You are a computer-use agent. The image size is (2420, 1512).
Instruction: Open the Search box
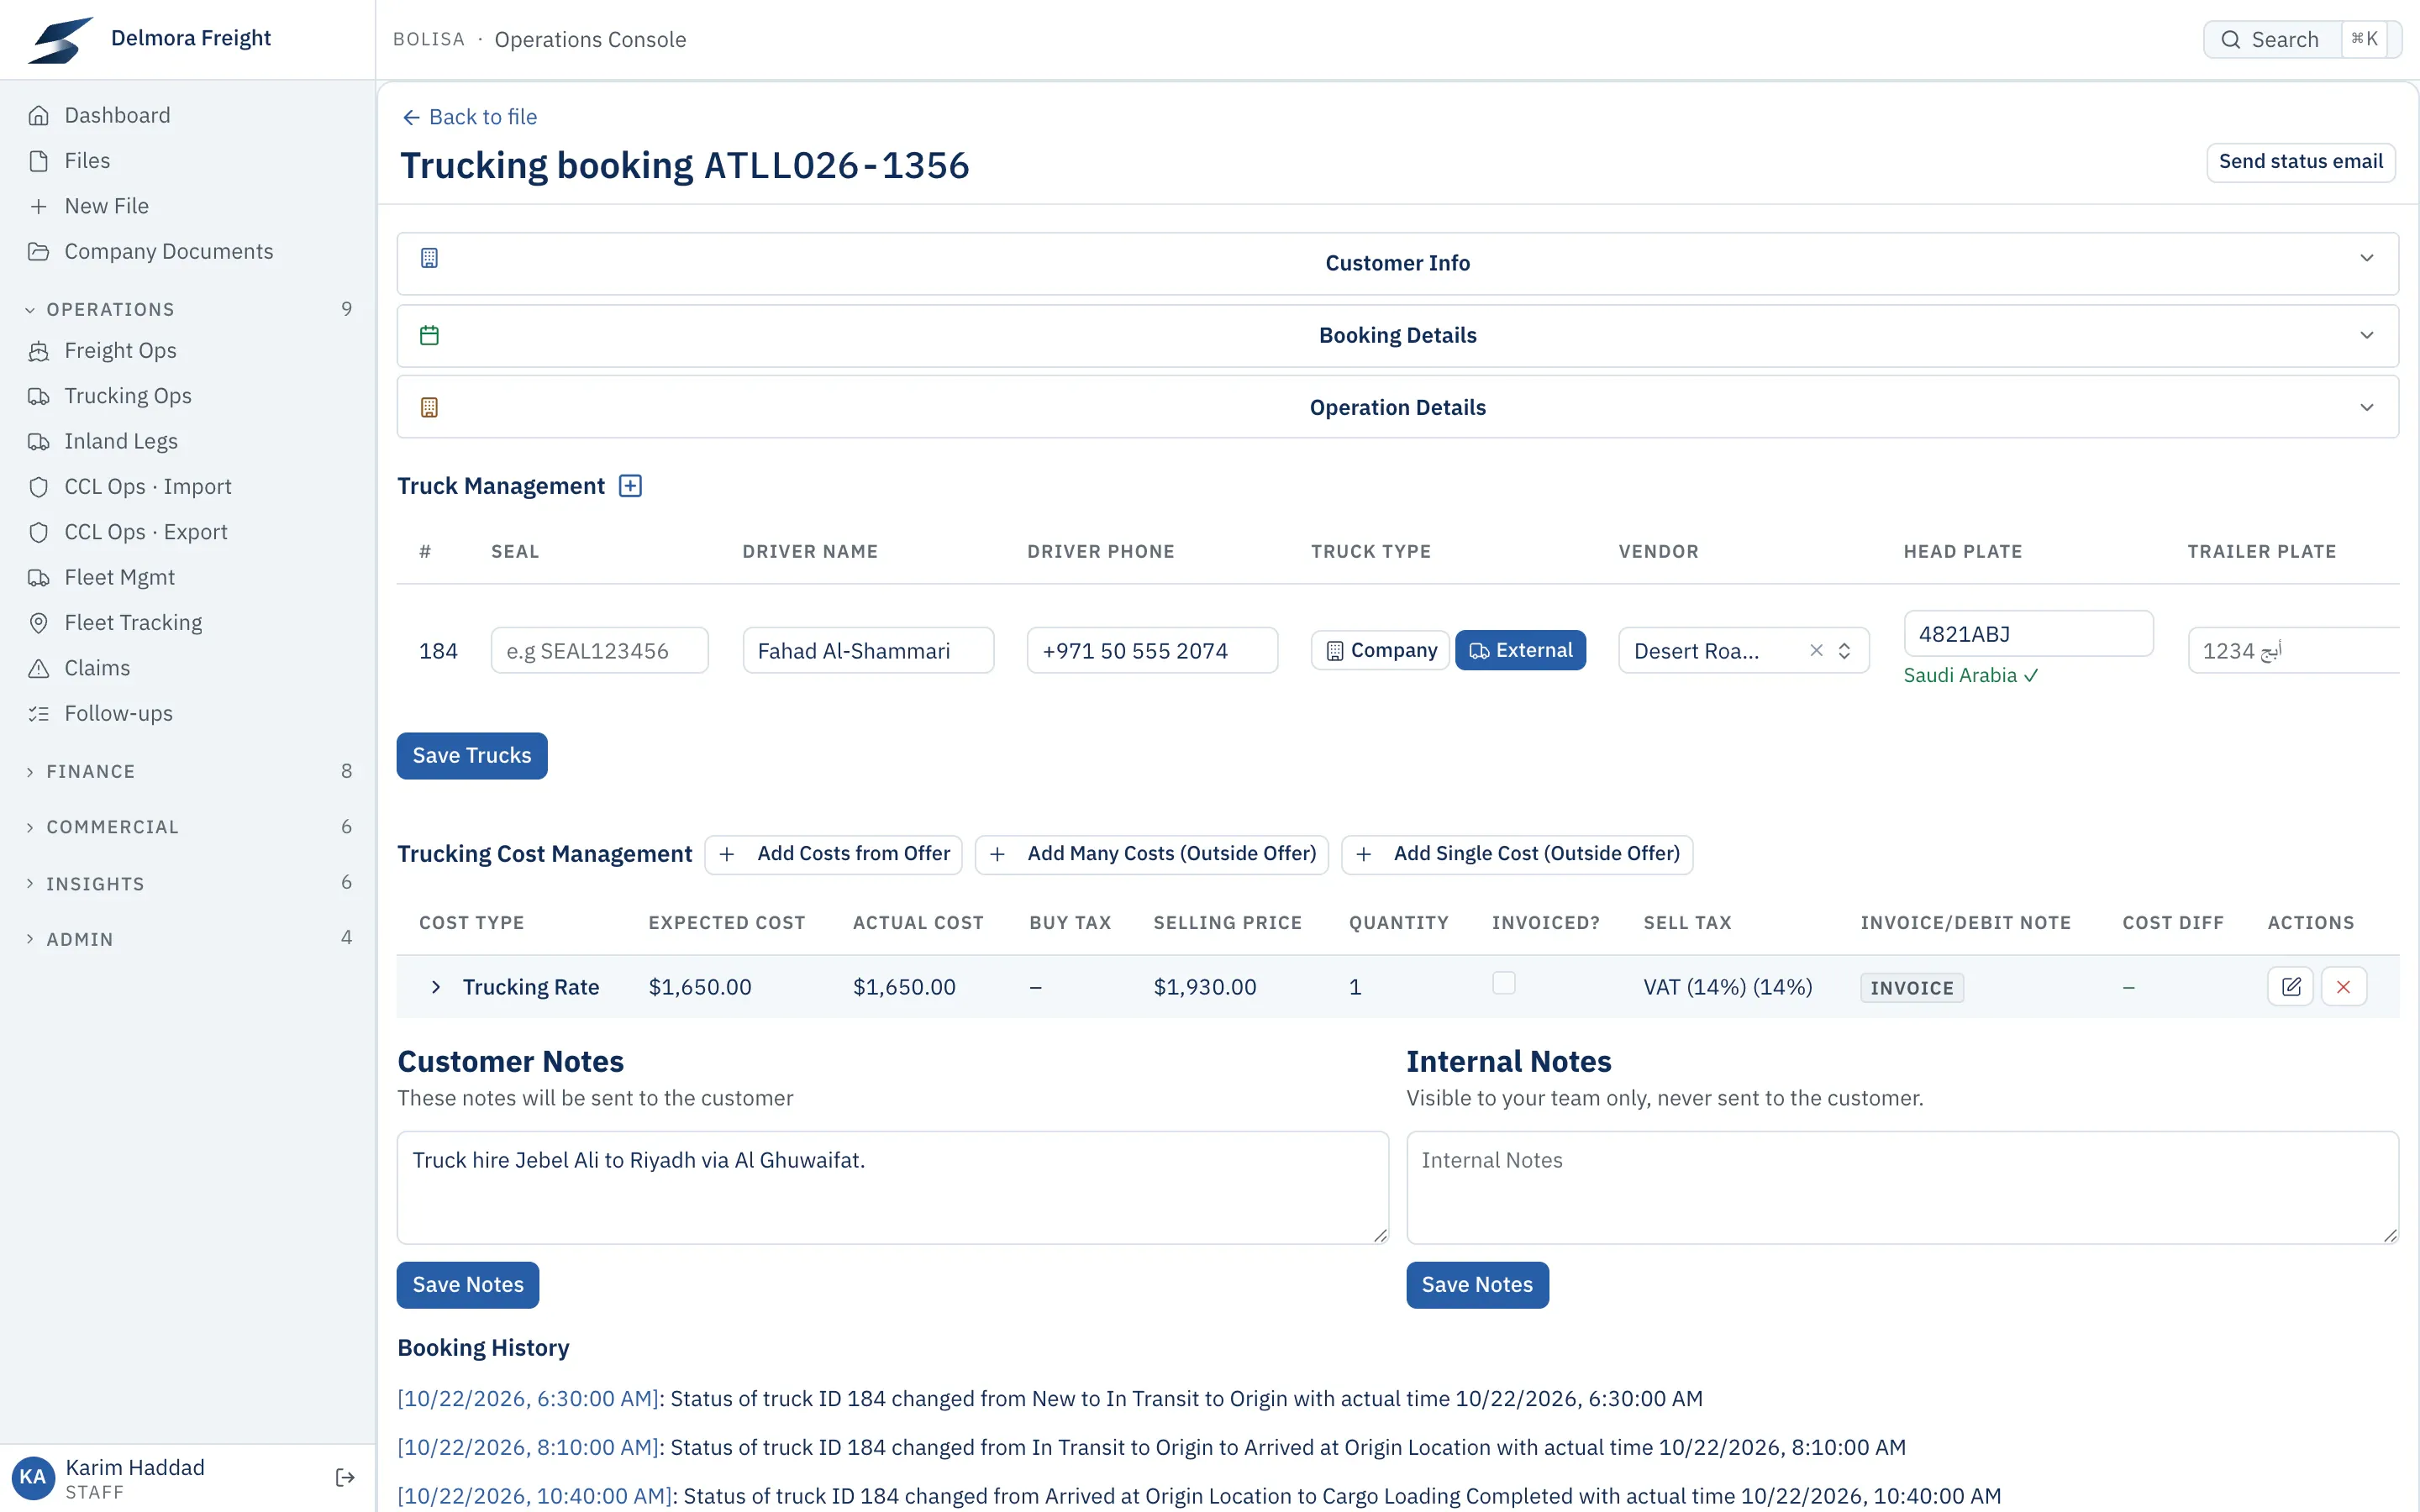point(2302,39)
